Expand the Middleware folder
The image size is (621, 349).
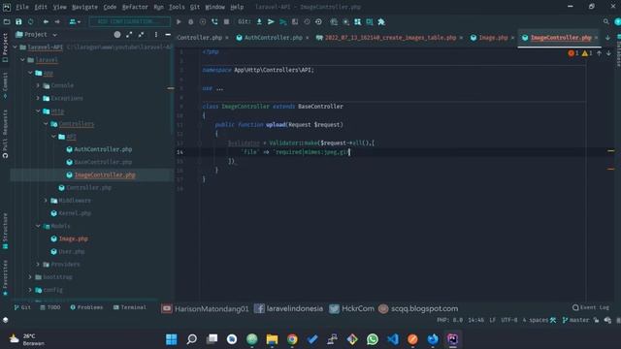pyautogui.click(x=46, y=201)
